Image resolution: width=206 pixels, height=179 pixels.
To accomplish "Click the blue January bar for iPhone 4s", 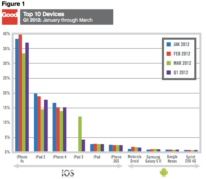I will click(x=17, y=95).
